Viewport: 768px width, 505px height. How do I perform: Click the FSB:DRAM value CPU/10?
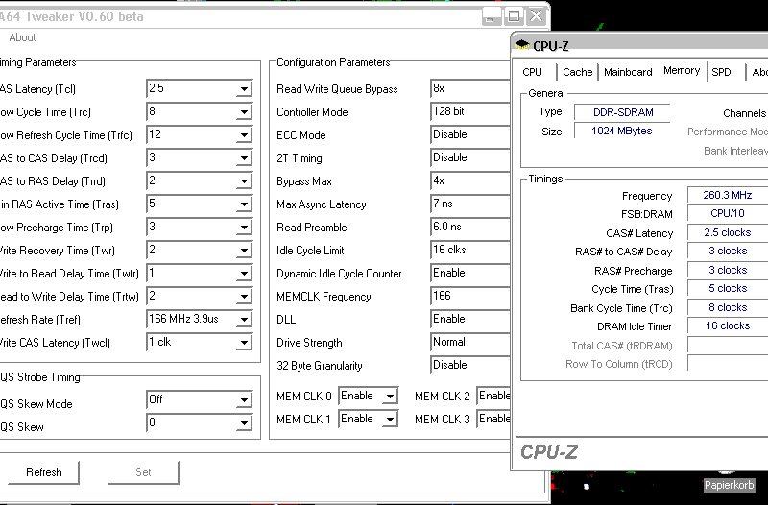(728, 213)
